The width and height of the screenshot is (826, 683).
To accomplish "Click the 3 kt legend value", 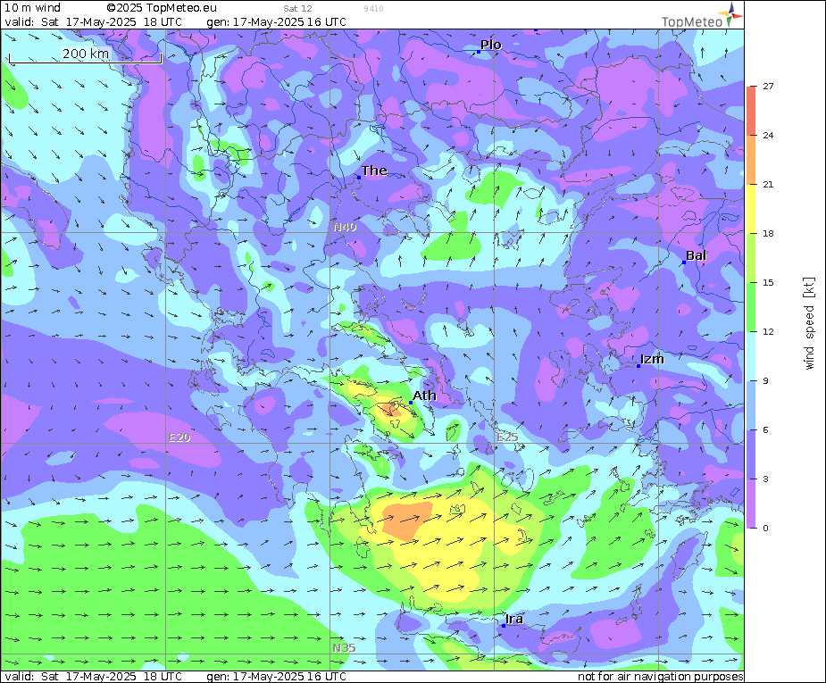I will (765, 479).
